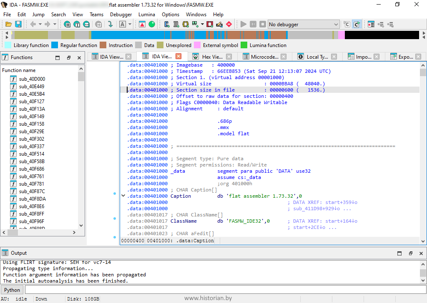Open the back history dropdown arrow

pyautogui.click(x=40, y=25)
